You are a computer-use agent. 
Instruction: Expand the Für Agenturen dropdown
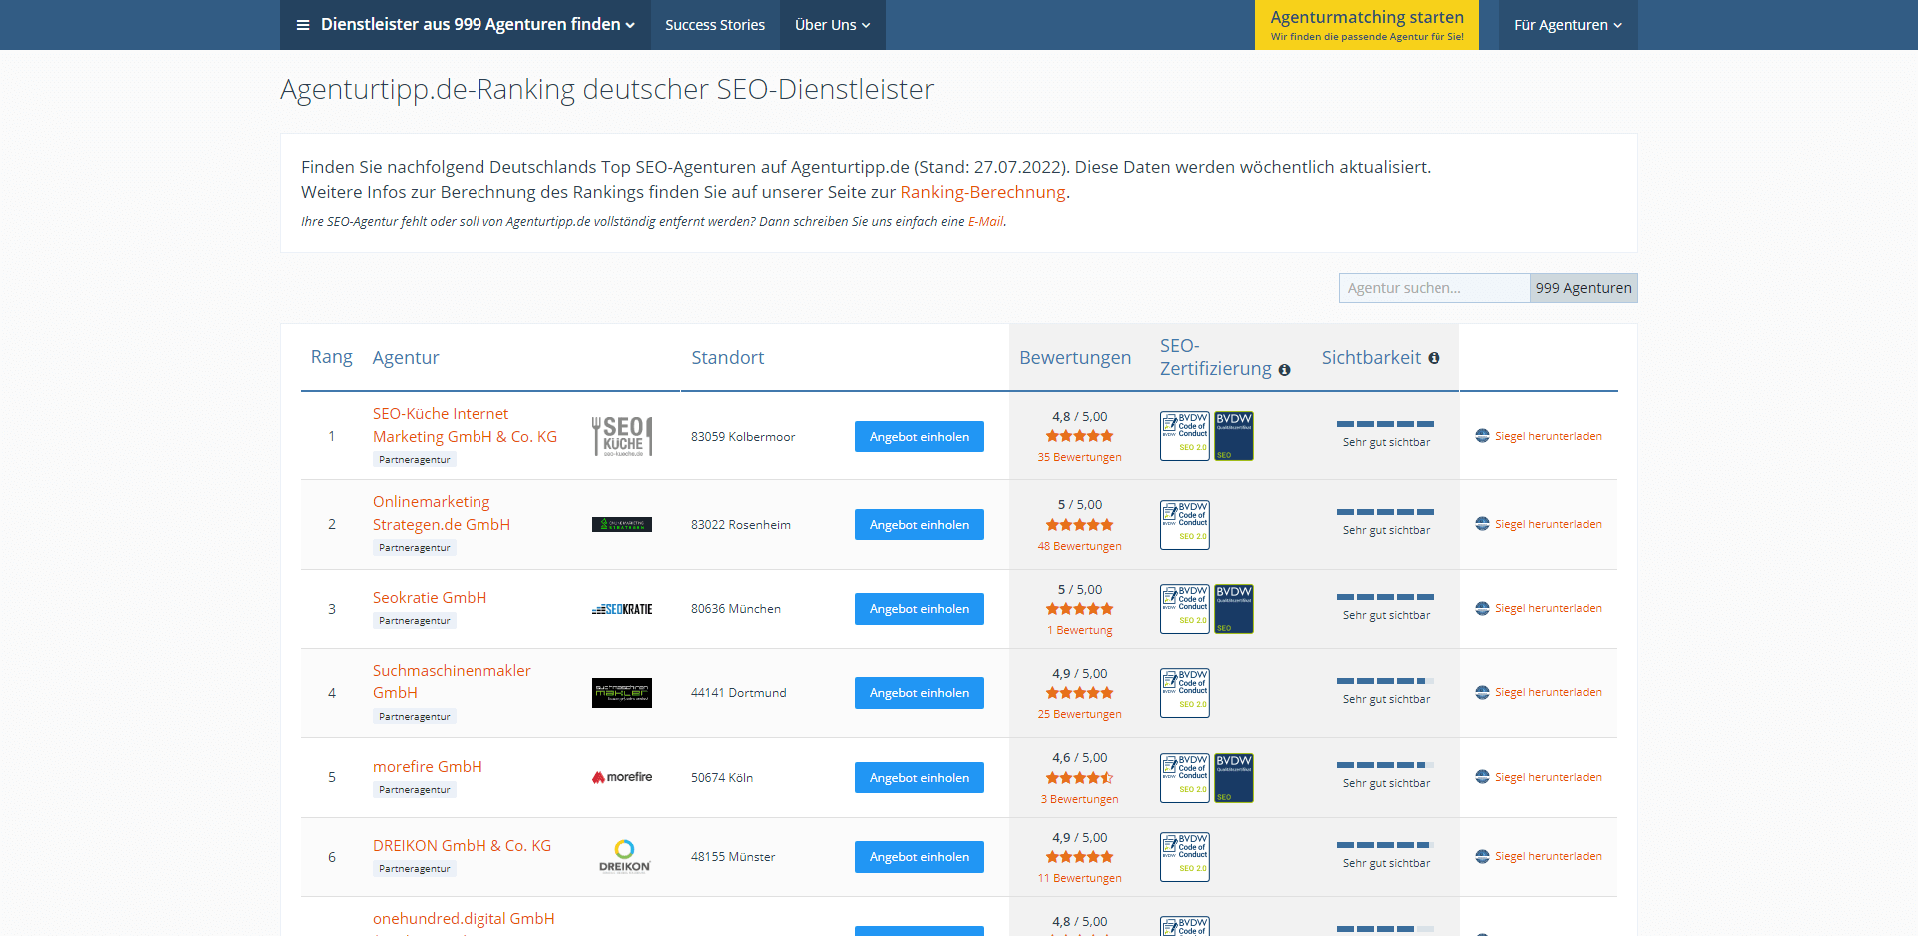(x=1568, y=25)
